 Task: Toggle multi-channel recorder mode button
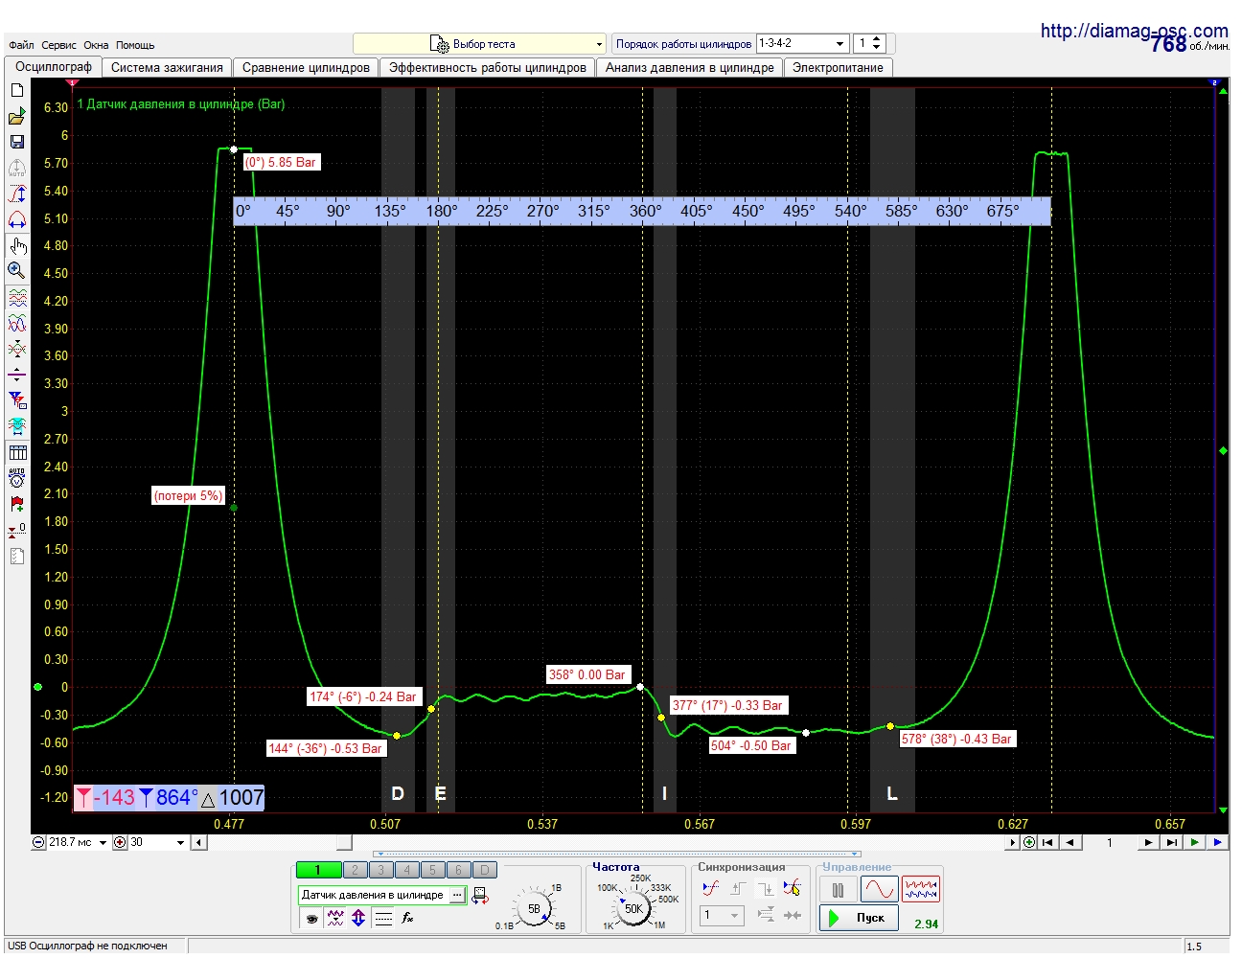click(x=921, y=890)
